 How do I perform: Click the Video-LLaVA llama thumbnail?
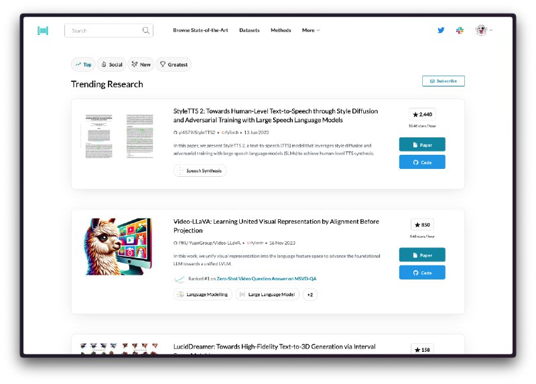click(118, 246)
